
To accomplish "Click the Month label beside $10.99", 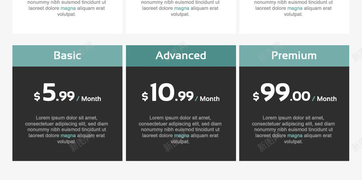I will pos(210,99).
